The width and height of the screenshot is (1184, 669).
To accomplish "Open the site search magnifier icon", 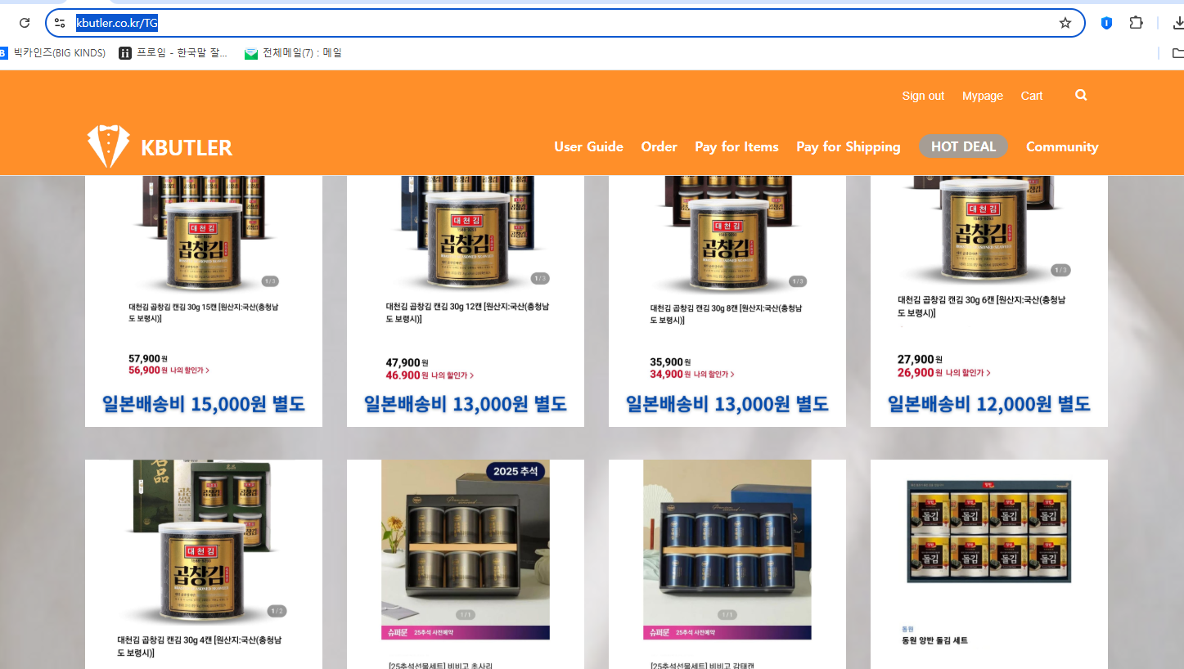I will 1081,95.
